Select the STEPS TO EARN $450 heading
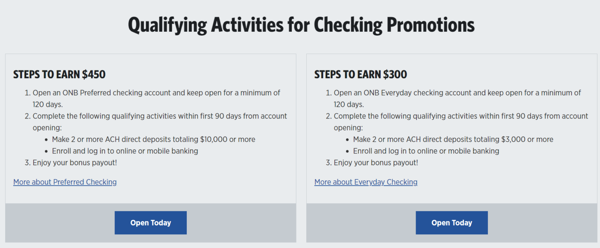The width and height of the screenshot is (600, 248). (x=59, y=74)
